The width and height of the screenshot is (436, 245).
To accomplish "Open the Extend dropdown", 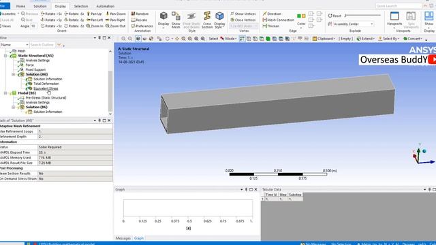I will coord(366,39).
